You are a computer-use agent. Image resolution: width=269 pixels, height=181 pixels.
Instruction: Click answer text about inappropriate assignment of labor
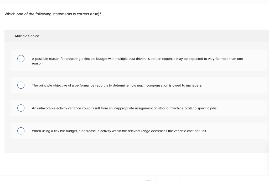point(125,108)
